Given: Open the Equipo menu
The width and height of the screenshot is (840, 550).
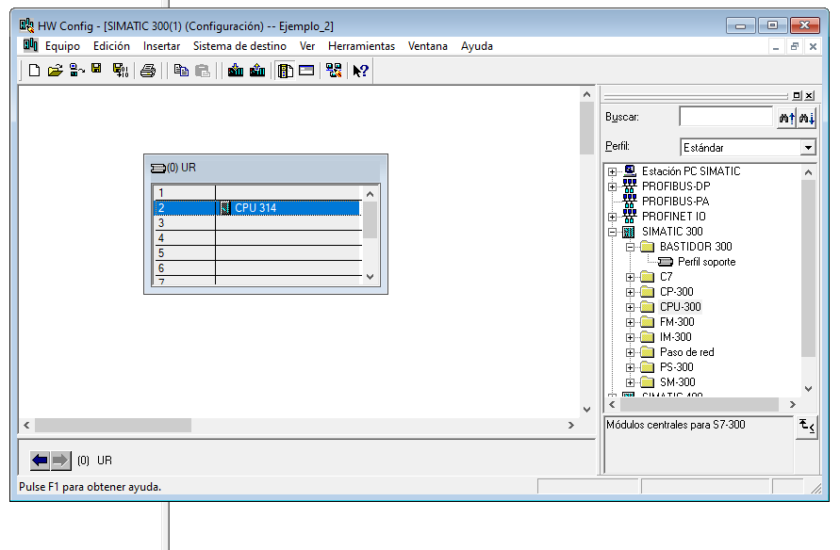Looking at the screenshot, I should tap(62, 46).
